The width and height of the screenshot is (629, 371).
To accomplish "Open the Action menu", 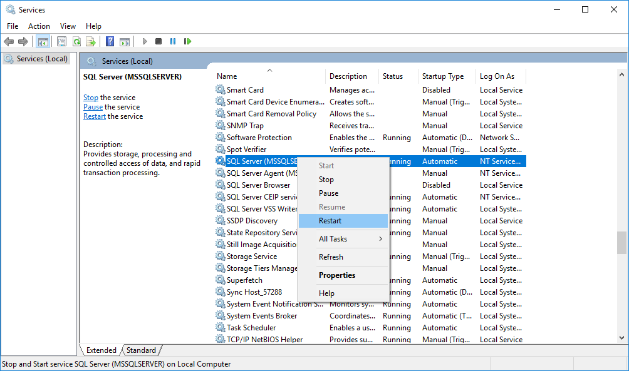I will (x=39, y=26).
